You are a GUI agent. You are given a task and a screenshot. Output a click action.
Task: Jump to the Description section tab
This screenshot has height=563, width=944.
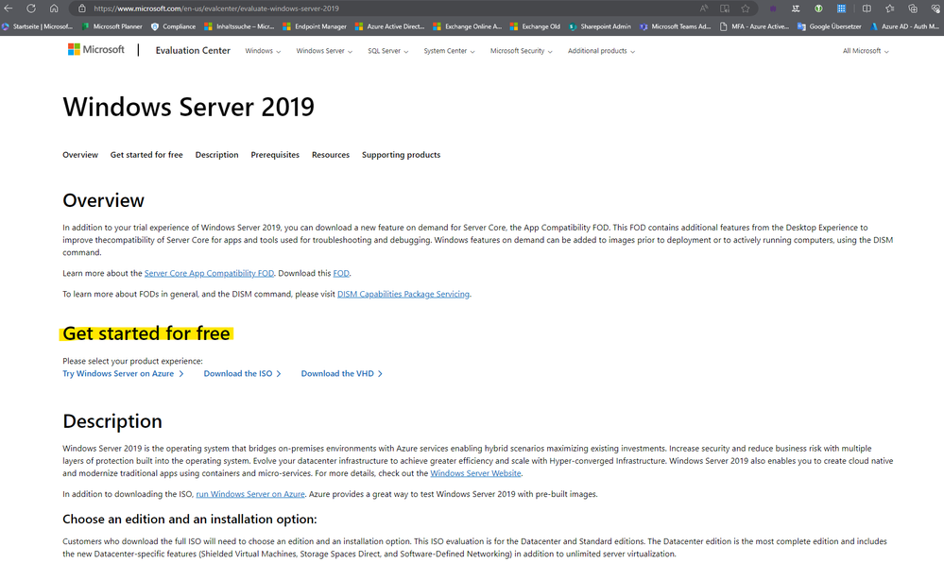click(x=216, y=155)
